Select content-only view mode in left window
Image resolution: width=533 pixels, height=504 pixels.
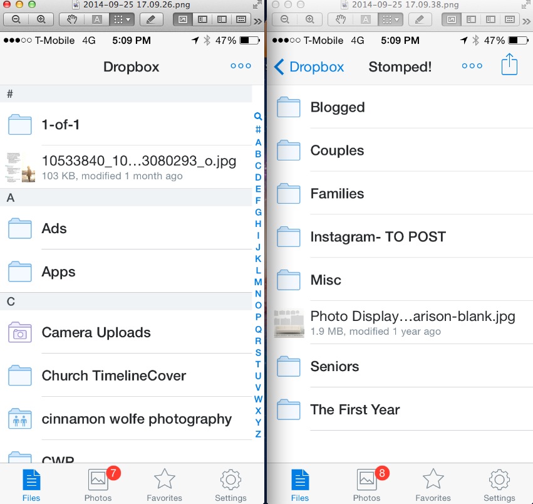pos(182,19)
